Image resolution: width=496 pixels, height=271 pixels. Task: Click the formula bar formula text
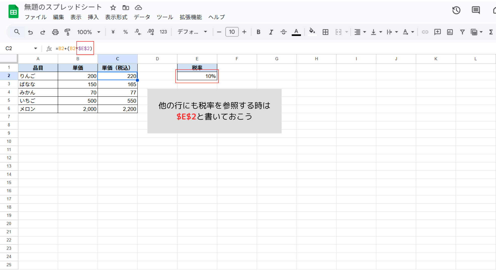74,48
